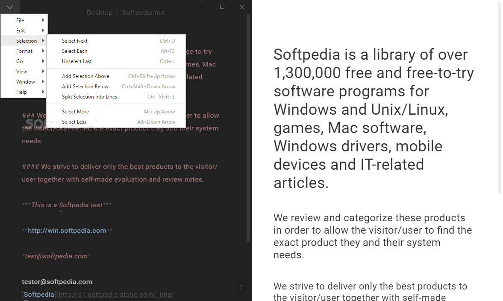Choose Select Next
This screenshot has height=301, width=503.
tap(116, 41)
